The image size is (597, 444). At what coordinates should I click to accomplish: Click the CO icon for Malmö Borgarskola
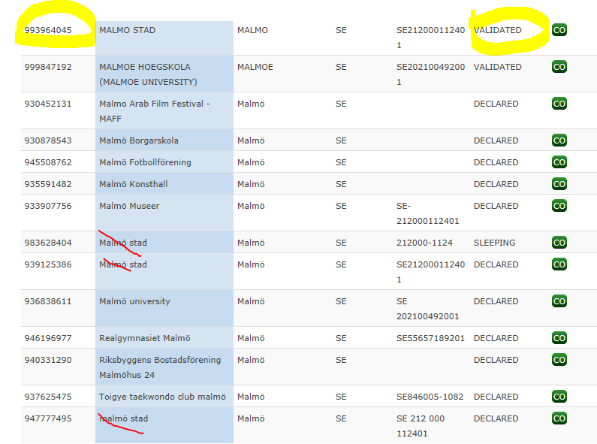tap(559, 140)
